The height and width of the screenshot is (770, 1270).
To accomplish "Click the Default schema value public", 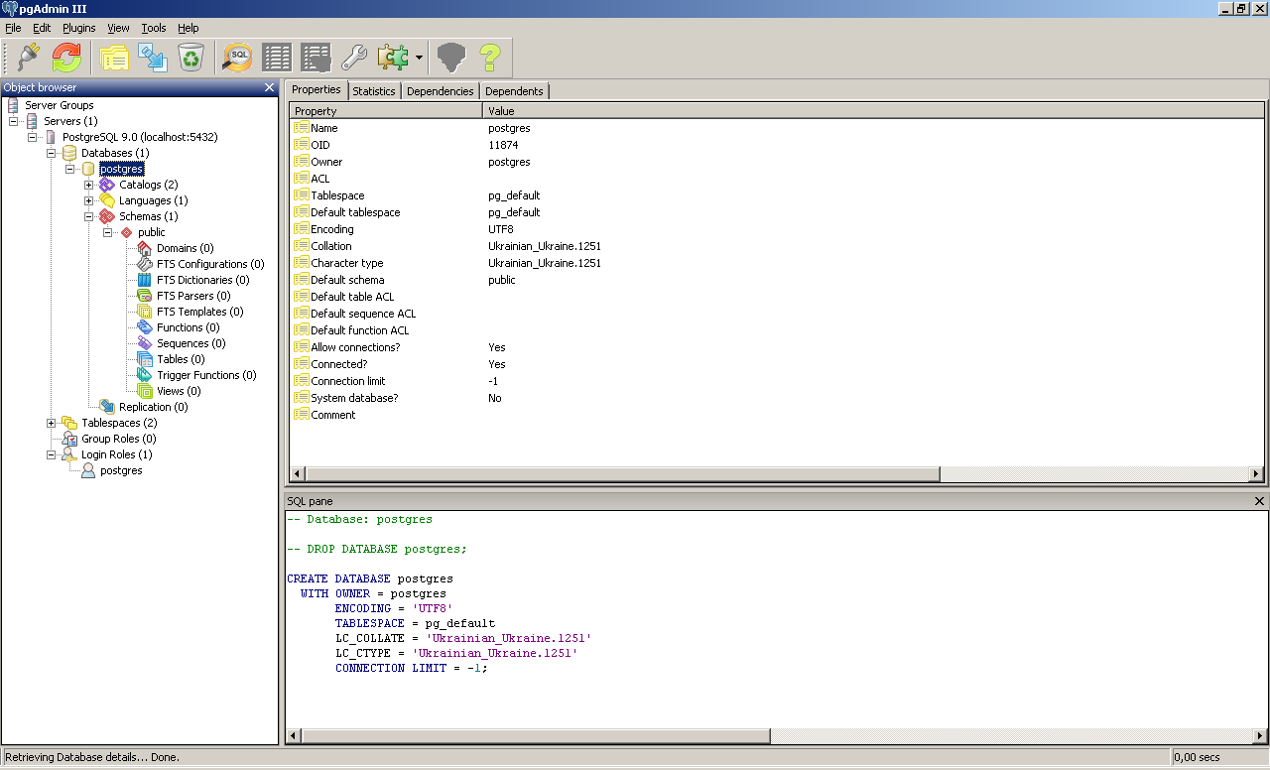I will [502, 280].
